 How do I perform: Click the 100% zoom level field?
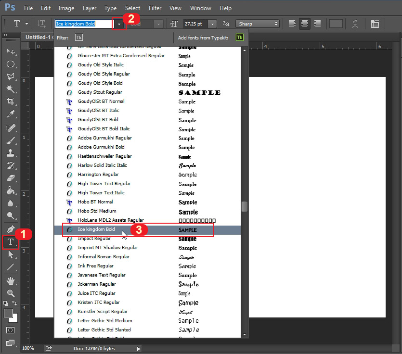28,348
